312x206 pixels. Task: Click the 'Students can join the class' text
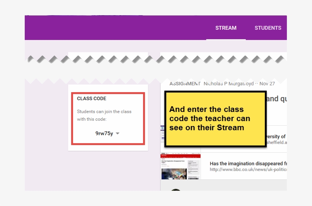104,112
